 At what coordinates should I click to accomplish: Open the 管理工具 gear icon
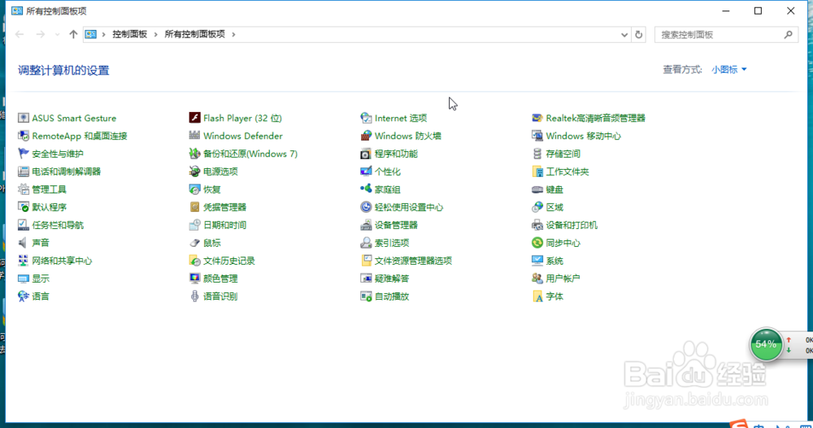pyautogui.click(x=24, y=190)
